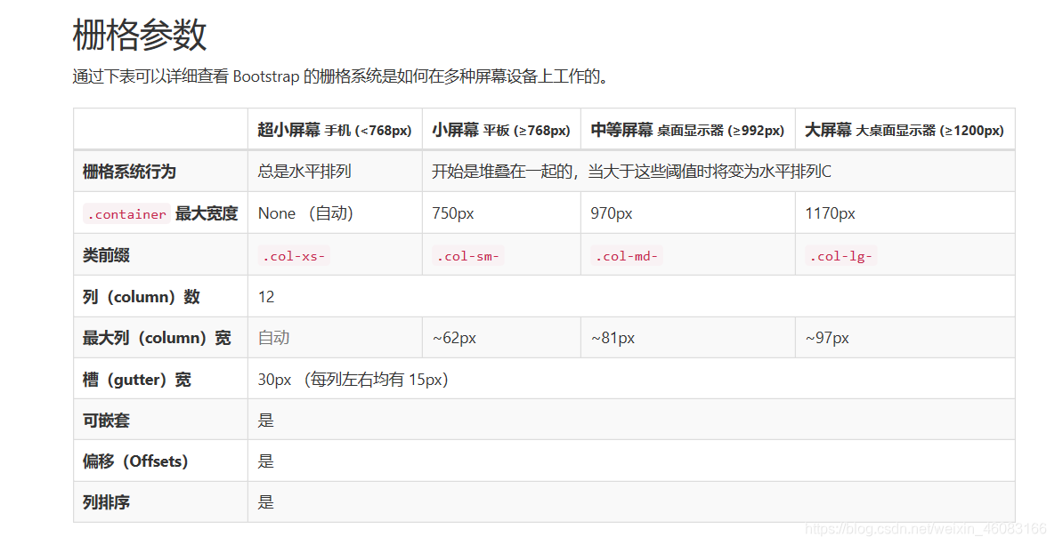Click the 最大列 (column) 宽 row label
This screenshot has width=1055, height=545.
pyautogui.click(x=157, y=338)
